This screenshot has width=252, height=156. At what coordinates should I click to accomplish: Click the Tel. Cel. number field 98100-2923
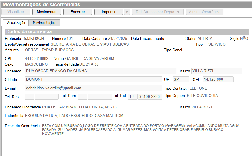click(x=150, y=97)
